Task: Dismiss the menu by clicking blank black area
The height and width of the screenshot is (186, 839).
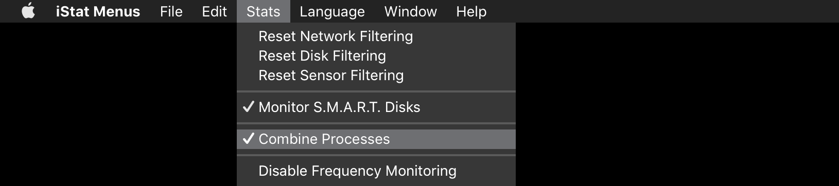Action: 669,103
